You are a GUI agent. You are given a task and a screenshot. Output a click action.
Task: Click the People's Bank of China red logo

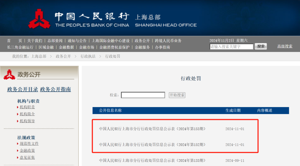pyautogui.click(x=39, y=19)
